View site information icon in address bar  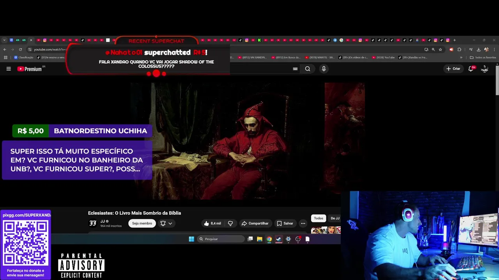[30, 49]
